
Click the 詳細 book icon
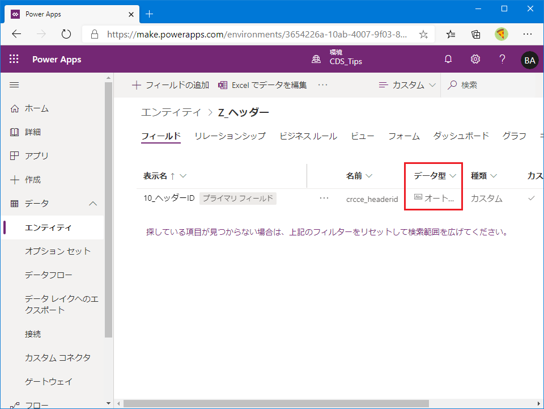click(x=15, y=132)
